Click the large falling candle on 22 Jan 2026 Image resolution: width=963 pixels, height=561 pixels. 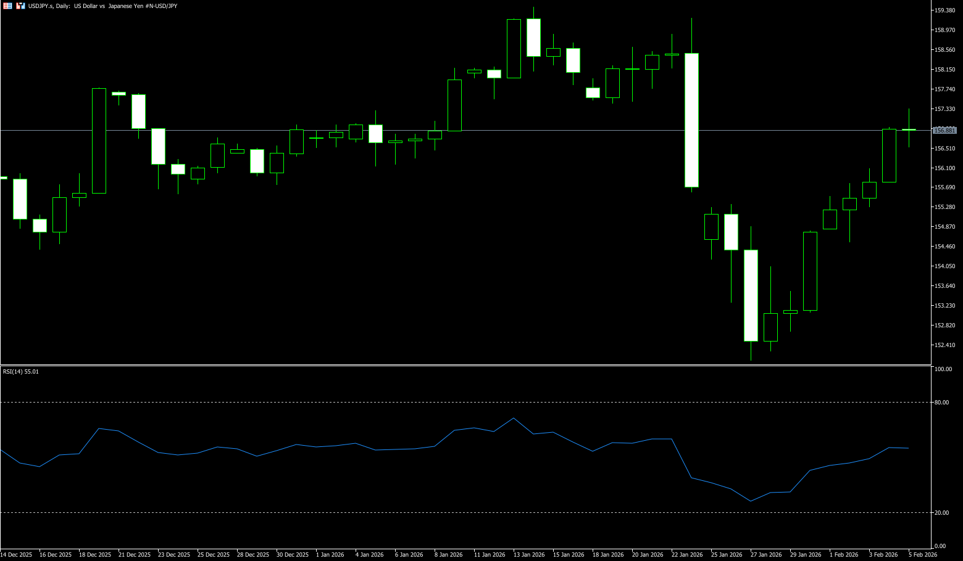click(691, 120)
